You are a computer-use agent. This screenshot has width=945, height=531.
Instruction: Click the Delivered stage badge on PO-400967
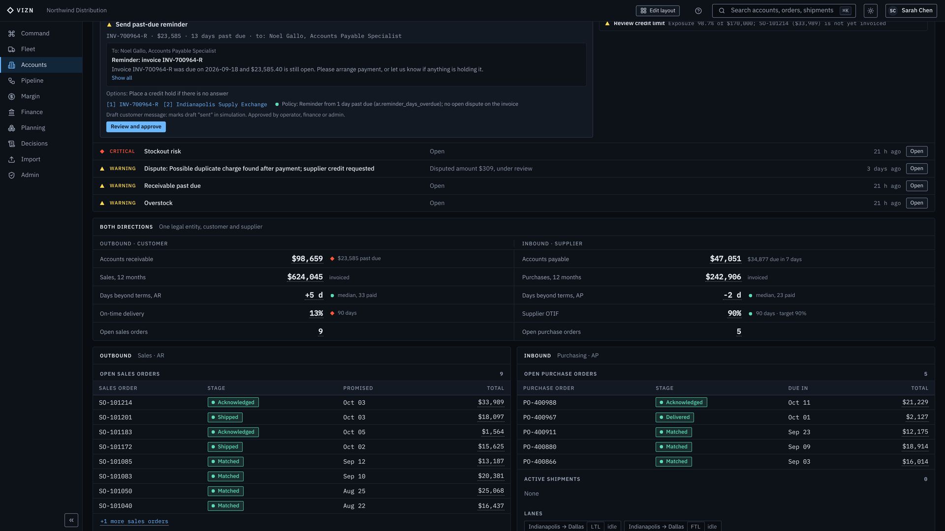[674, 417]
